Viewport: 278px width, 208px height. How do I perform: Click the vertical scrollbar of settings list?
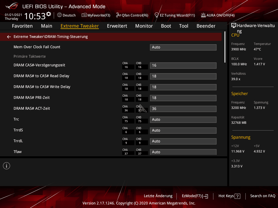(x=225, y=47)
